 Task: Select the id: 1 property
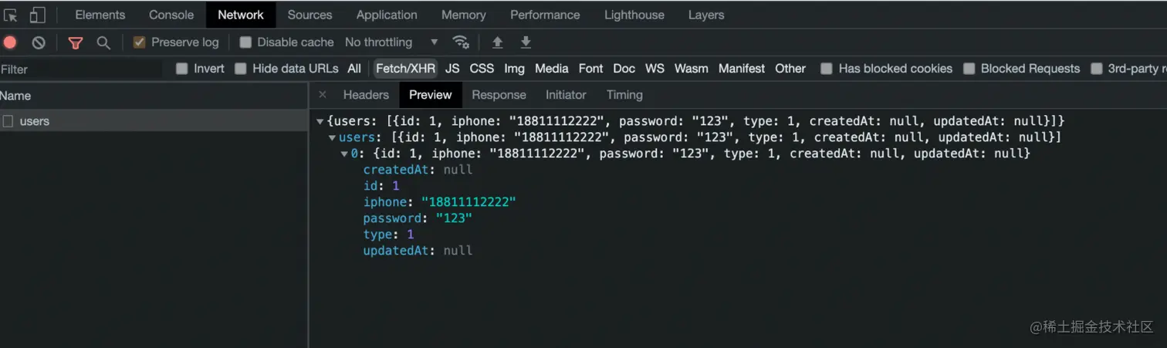(381, 186)
